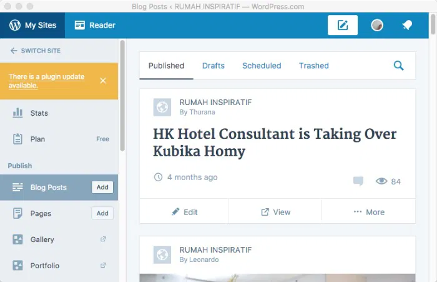Open Gallery external link icon
This screenshot has width=437, height=282.
tap(103, 239)
